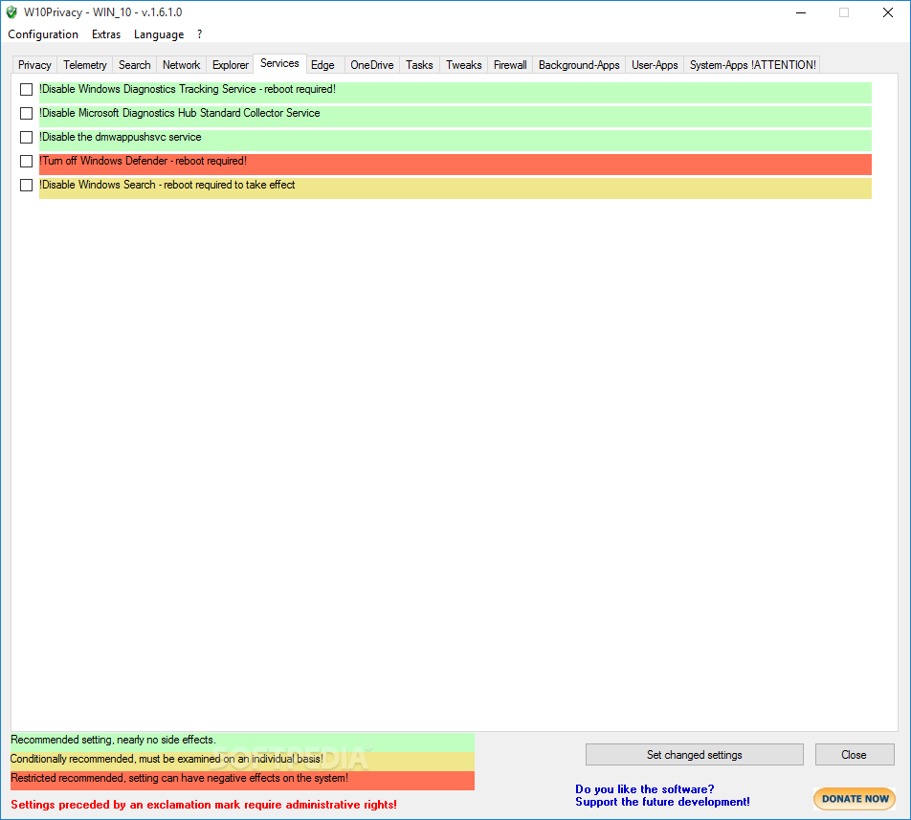Check Disable Microsoft Diagnostics Hub Standard Collector

click(x=26, y=113)
